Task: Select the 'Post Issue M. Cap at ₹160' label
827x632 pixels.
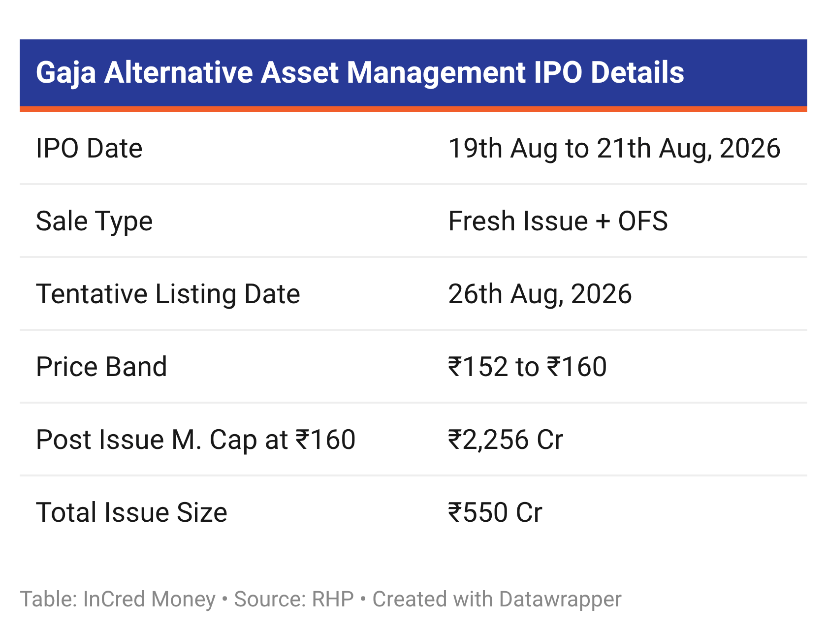Action: (195, 440)
